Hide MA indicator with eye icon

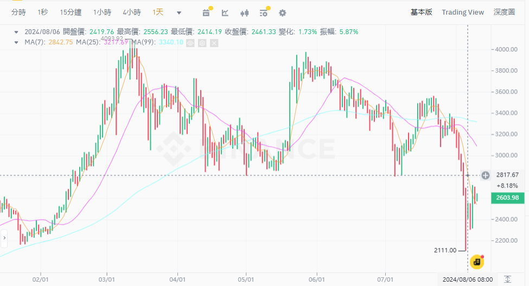pyautogui.click(x=190, y=43)
